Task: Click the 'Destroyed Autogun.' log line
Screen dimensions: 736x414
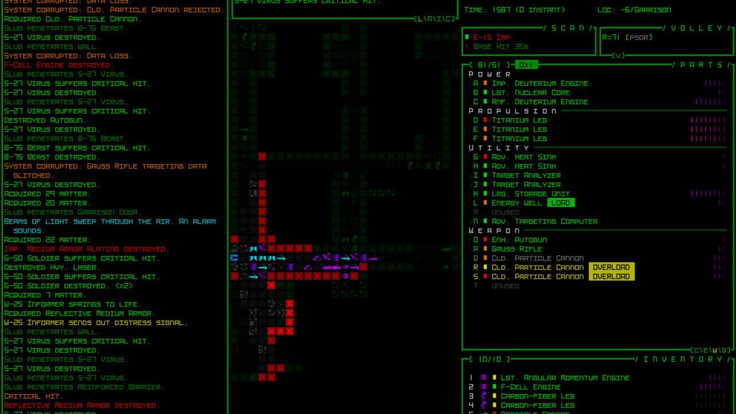Action: [45, 120]
